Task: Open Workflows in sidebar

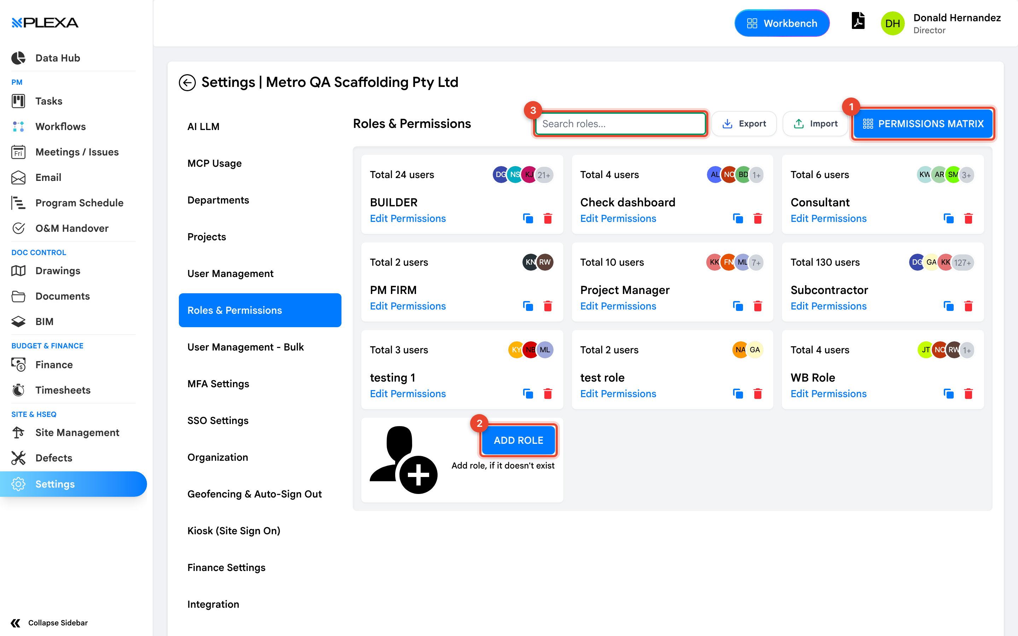Action: tap(60, 126)
